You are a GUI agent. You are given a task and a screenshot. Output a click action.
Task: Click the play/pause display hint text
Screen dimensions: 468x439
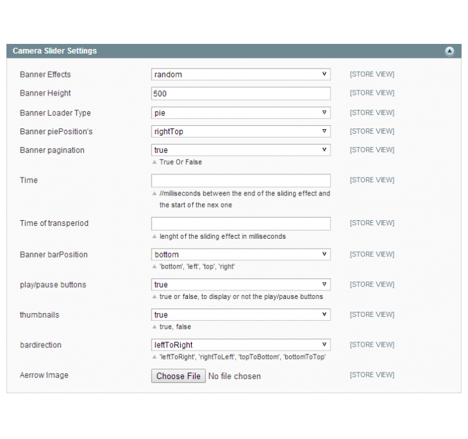tap(241, 296)
